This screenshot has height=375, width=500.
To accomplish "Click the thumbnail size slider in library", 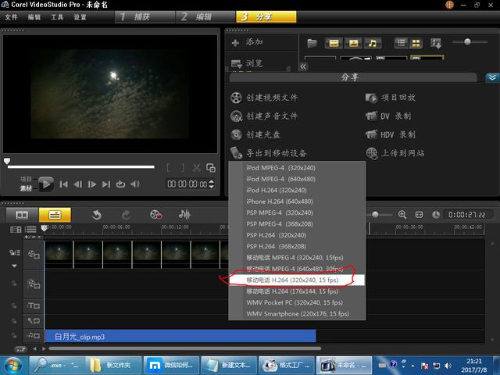I will pos(469,41).
